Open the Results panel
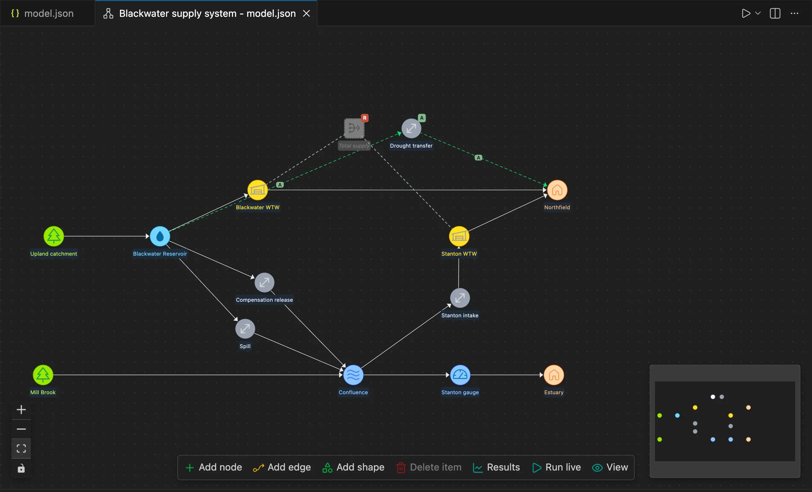The width and height of the screenshot is (812, 492). point(496,467)
